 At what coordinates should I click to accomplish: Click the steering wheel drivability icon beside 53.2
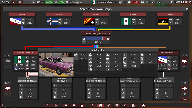(90, 55)
